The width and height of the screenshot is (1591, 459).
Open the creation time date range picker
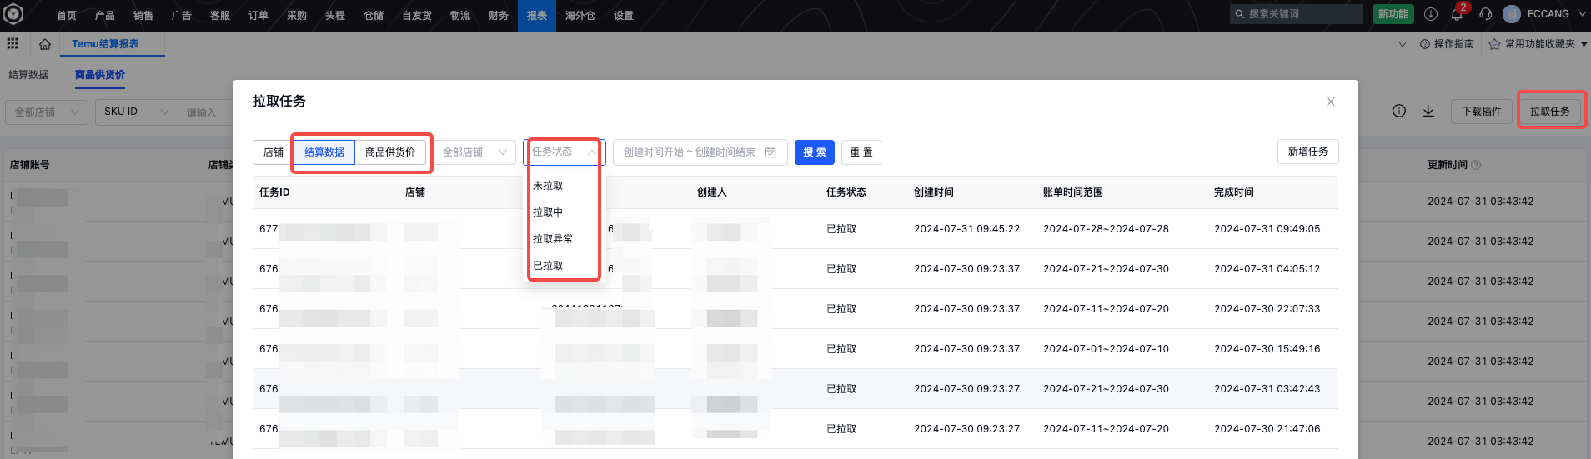pyautogui.click(x=700, y=152)
